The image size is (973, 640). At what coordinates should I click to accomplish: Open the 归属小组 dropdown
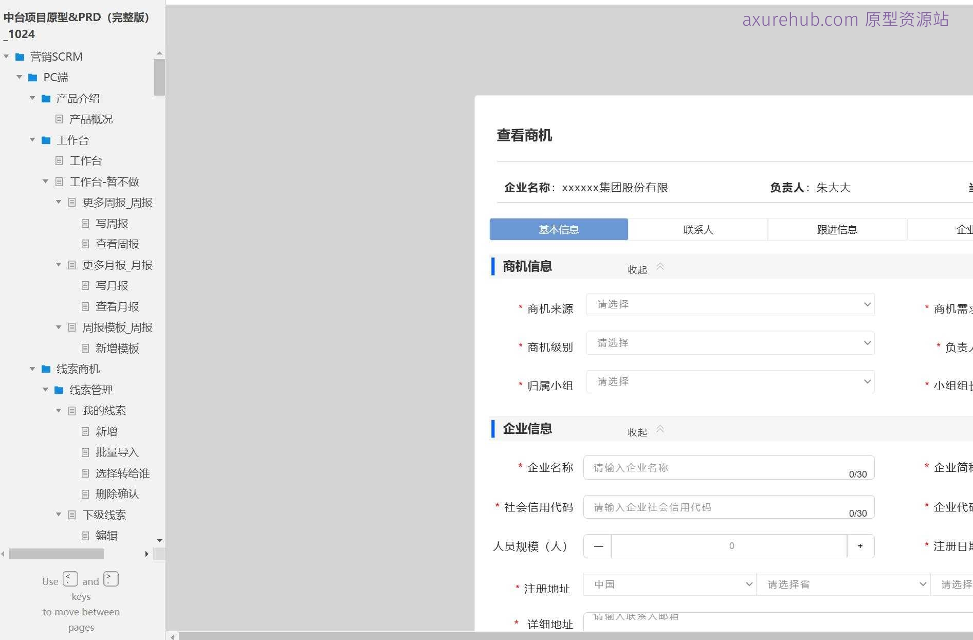(x=730, y=381)
